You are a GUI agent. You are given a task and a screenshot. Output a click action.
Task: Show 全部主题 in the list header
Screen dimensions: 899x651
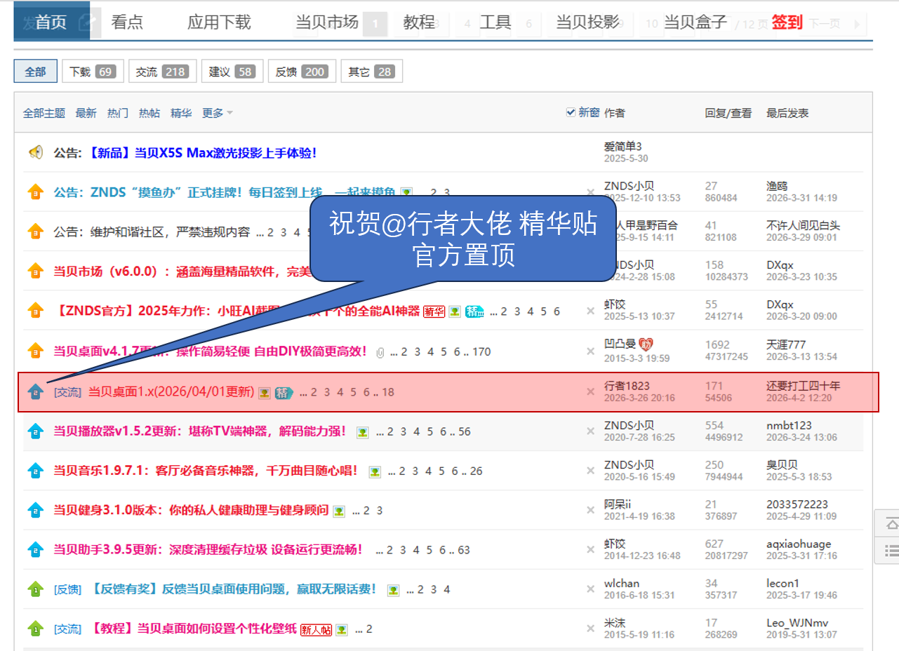[44, 113]
